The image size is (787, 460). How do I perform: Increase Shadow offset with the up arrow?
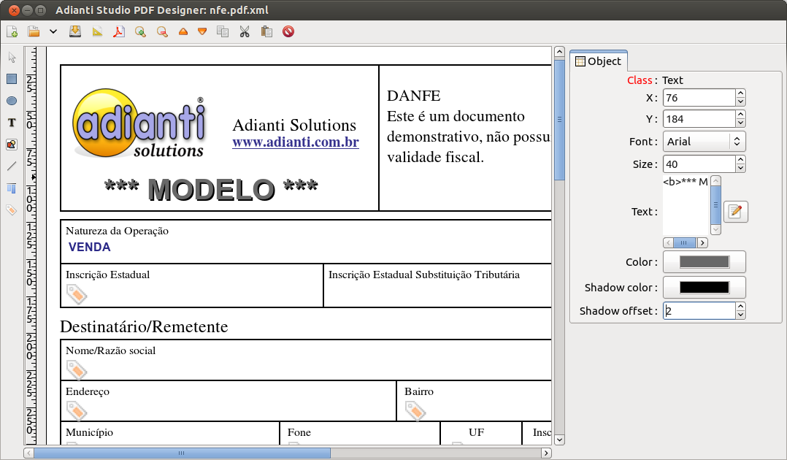pyautogui.click(x=740, y=307)
